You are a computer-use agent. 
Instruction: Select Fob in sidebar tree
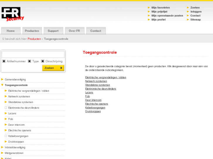(x=11, y=119)
